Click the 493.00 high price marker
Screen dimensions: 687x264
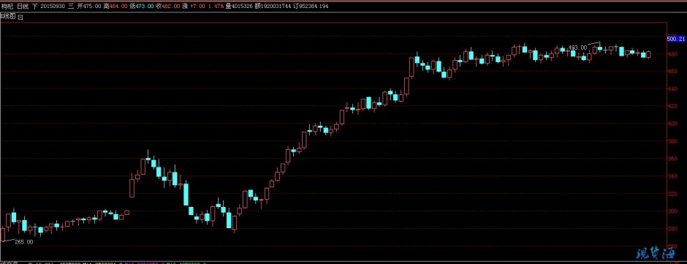[x=577, y=48]
